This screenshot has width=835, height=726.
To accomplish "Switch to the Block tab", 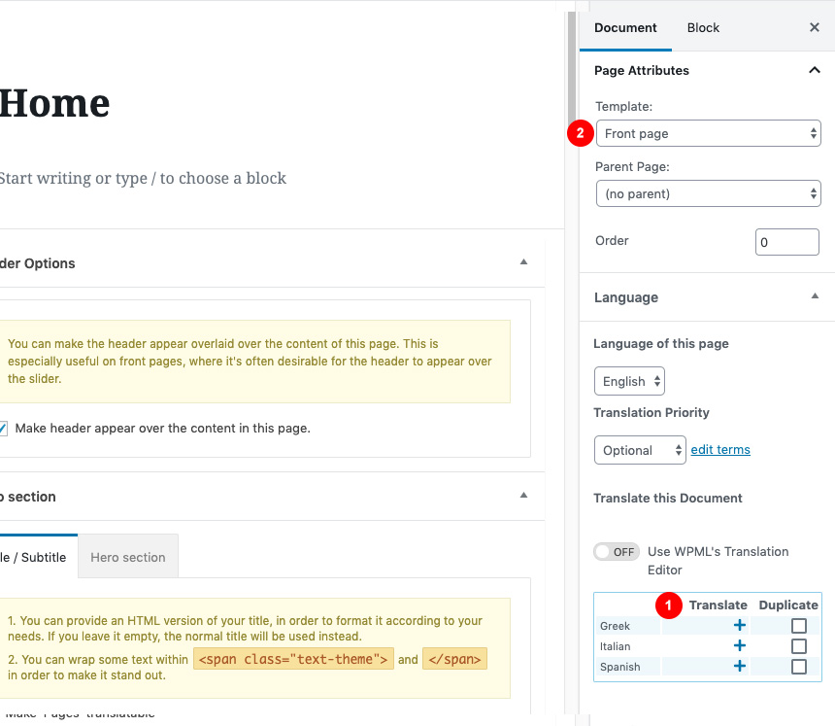I will 703,28.
